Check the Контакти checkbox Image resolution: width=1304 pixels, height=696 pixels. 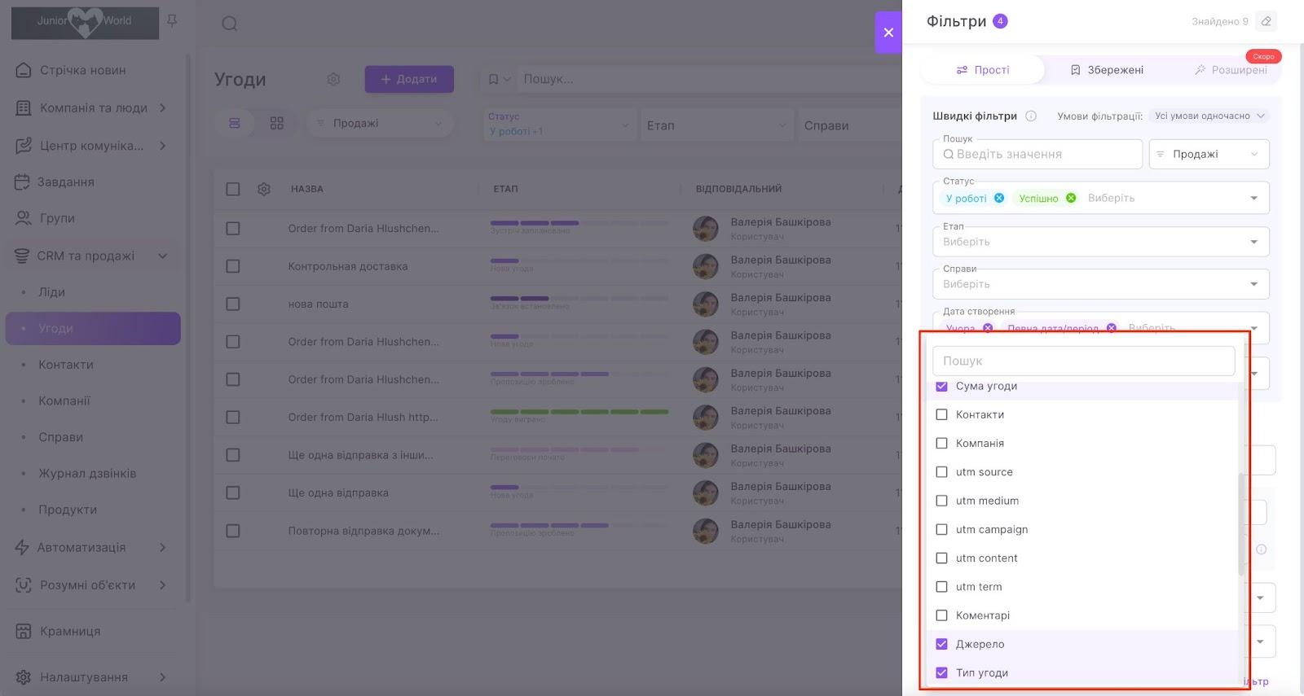(x=941, y=414)
